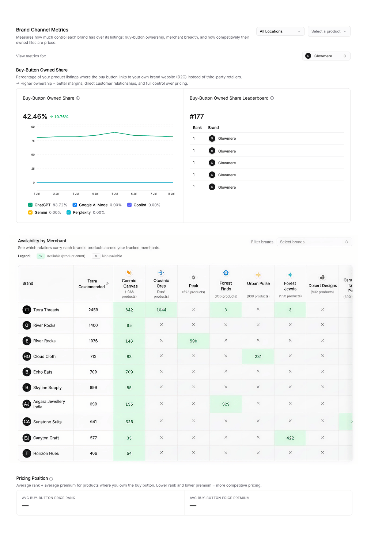Click the Peak merchant snowflake logo
The image size is (367, 540).
tap(193, 277)
